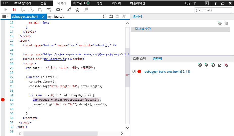Open the 성능 tab

click(100, 3)
